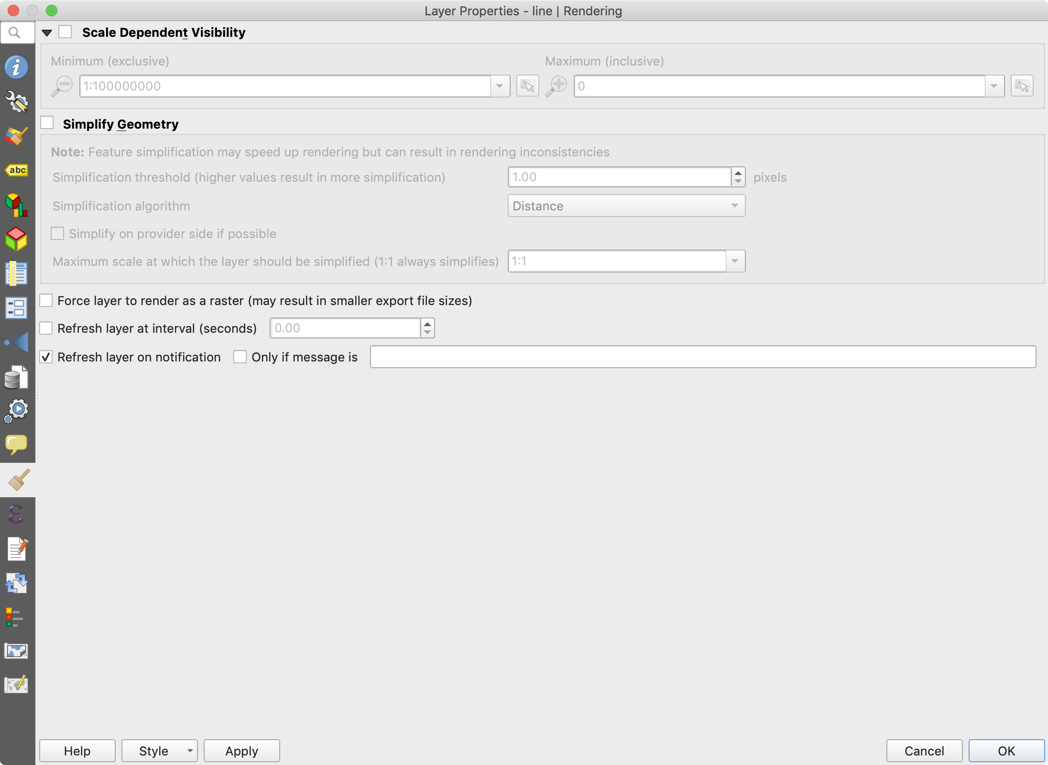Open the Minimum scale dropdown
Viewport: 1048px width, 765px height.
pos(500,86)
